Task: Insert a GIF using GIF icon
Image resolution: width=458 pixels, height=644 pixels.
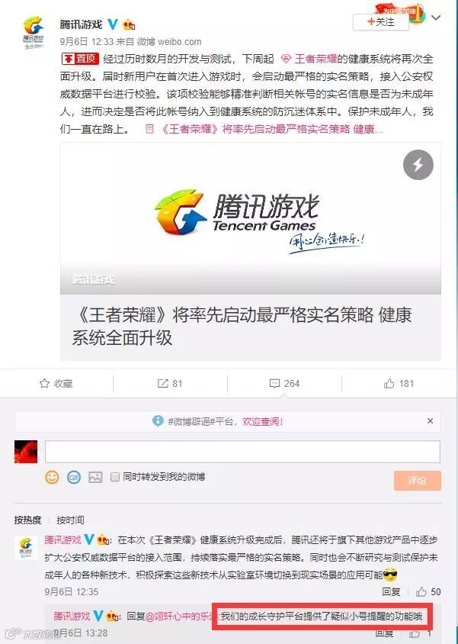Action: click(x=74, y=477)
